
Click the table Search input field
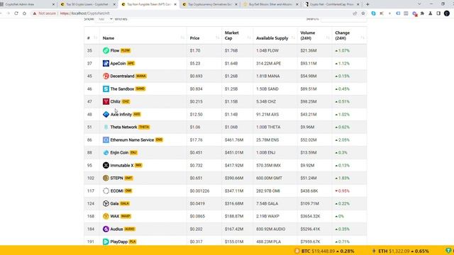pyautogui.click(x=343, y=19)
